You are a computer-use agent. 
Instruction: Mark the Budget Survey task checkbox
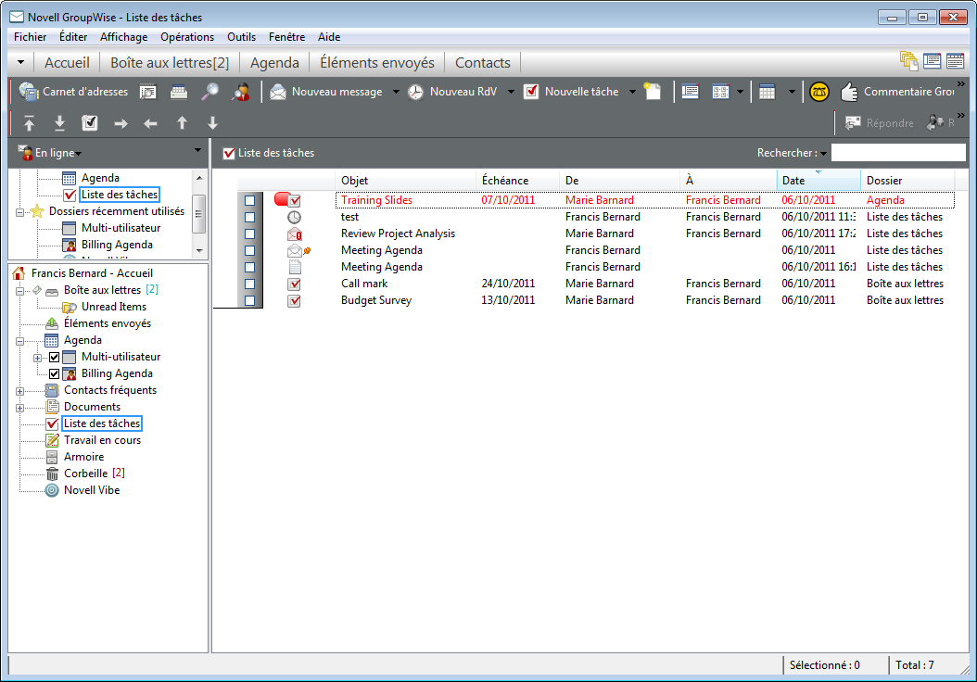click(250, 300)
